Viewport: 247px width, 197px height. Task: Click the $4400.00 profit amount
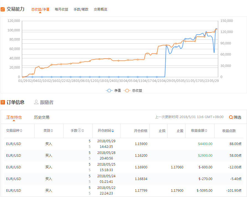tap(205, 144)
